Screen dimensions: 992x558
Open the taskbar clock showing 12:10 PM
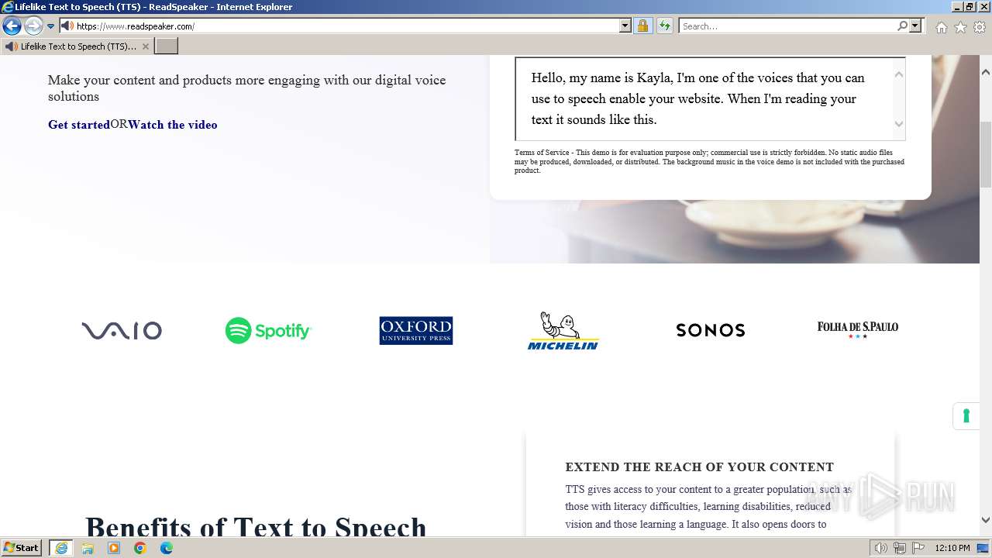(x=952, y=548)
